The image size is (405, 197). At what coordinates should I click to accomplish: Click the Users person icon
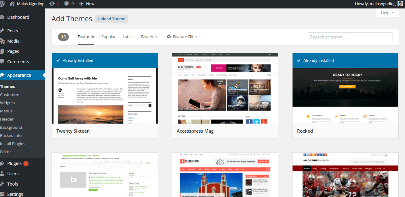click(x=2, y=174)
